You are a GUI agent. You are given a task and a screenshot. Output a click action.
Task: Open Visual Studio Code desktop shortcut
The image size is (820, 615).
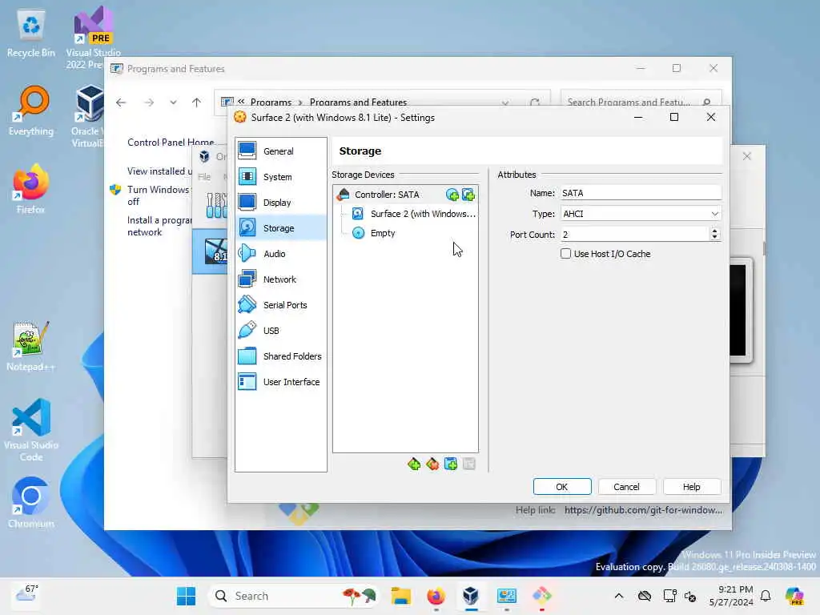(x=31, y=430)
